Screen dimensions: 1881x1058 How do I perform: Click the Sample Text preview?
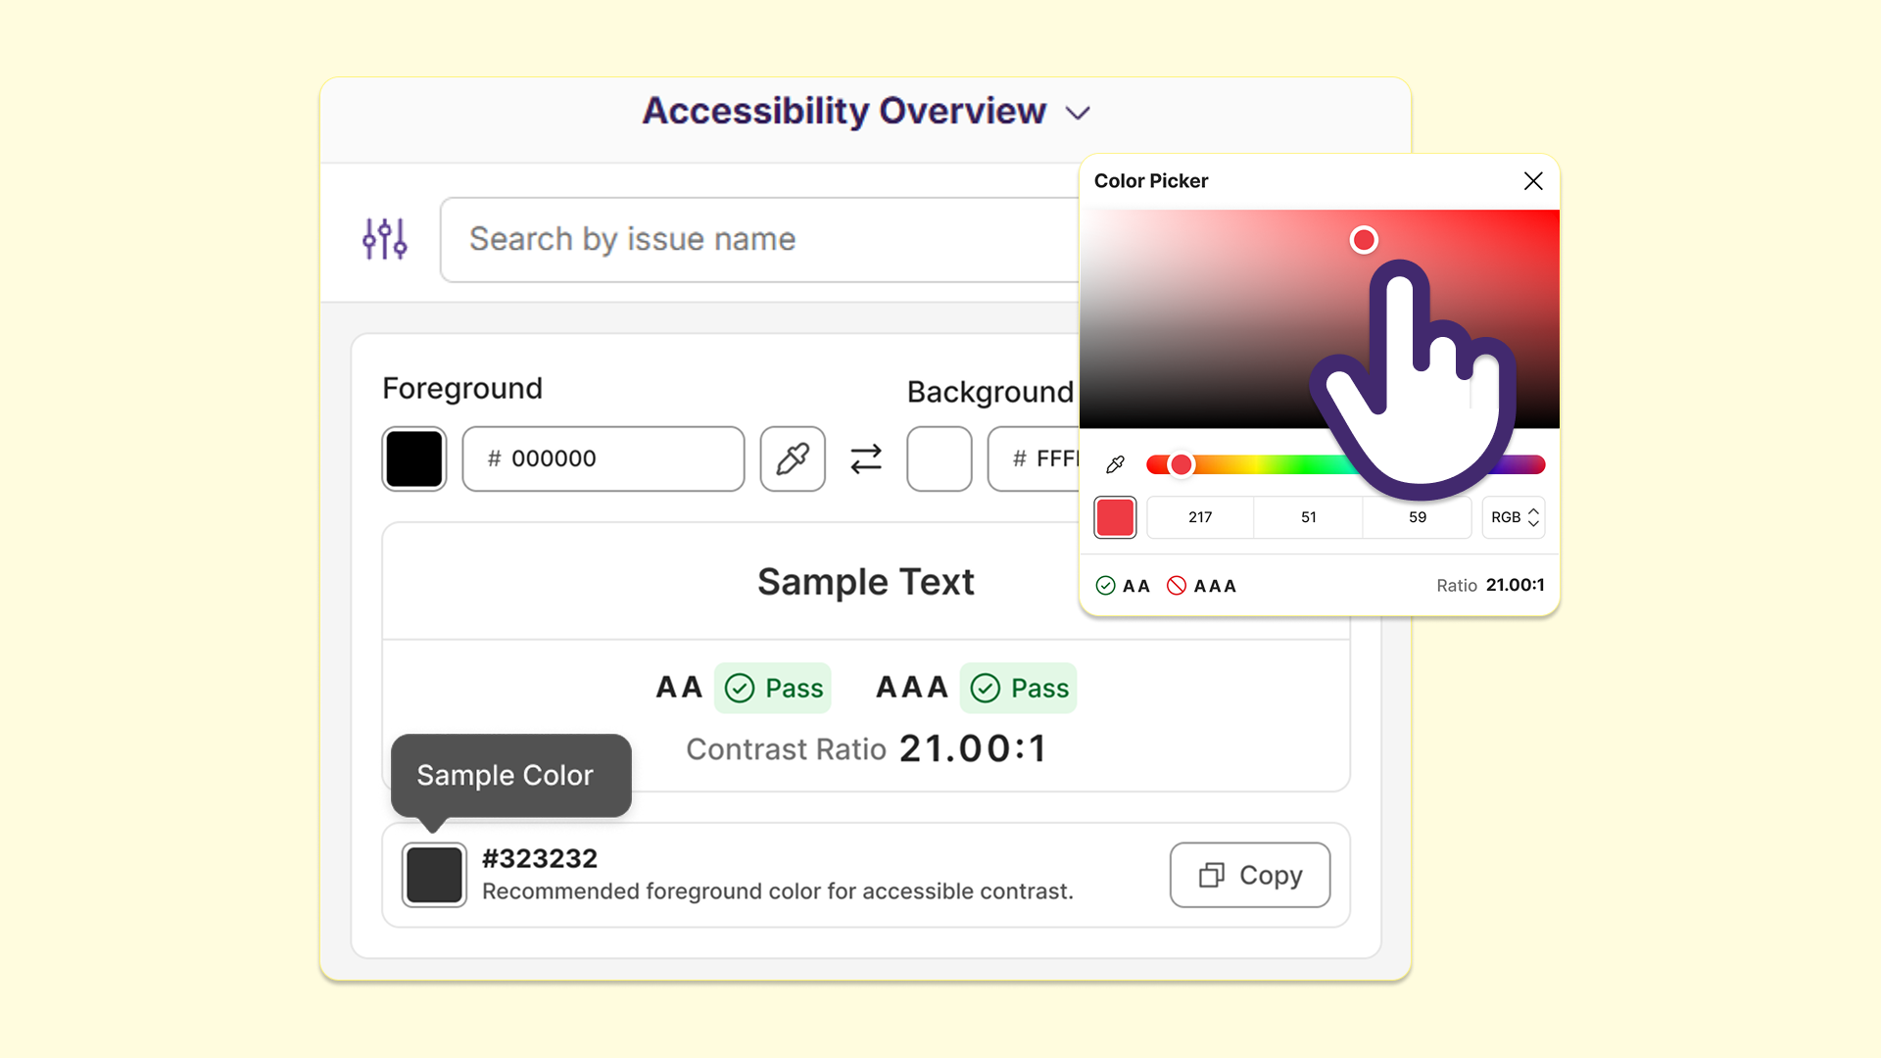(866, 582)
